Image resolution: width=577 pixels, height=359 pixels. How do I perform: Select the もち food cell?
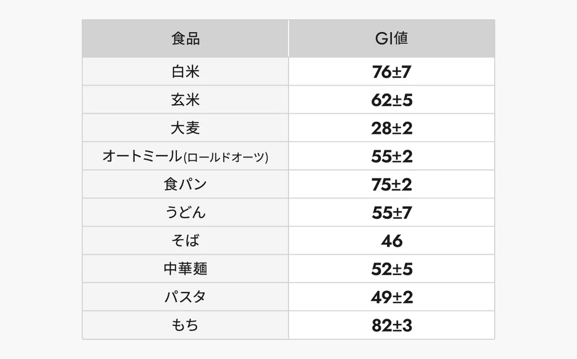185,325
